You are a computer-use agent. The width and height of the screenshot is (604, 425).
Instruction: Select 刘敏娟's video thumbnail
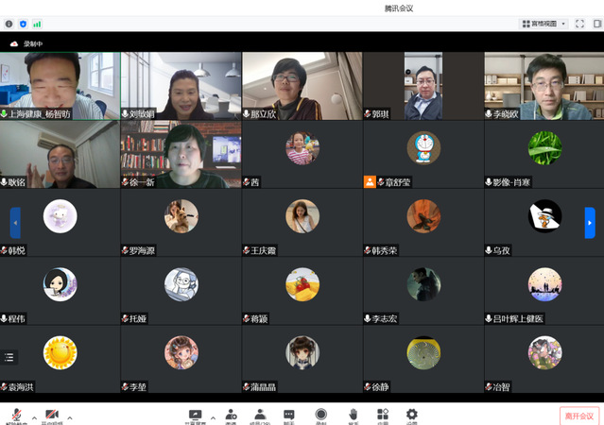[181, 85]
